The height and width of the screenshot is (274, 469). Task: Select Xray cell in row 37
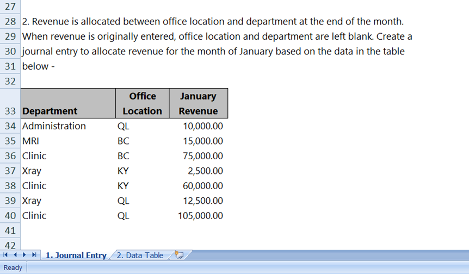tap(68, 171)
